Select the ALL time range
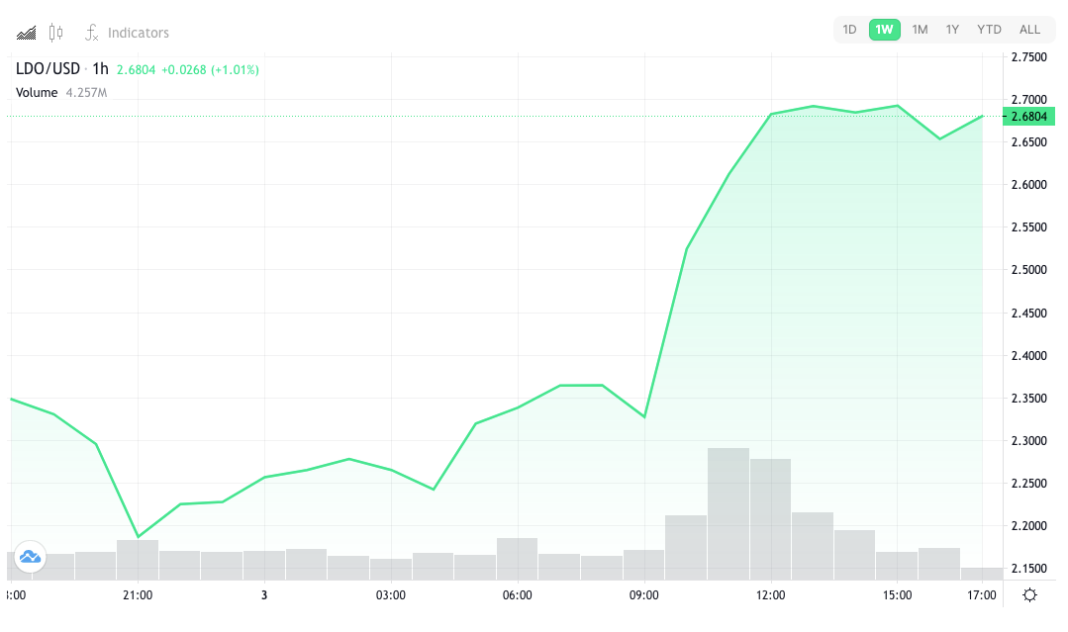The width and height of the screenshot is (1068, 632). (x=1029, y=30)
